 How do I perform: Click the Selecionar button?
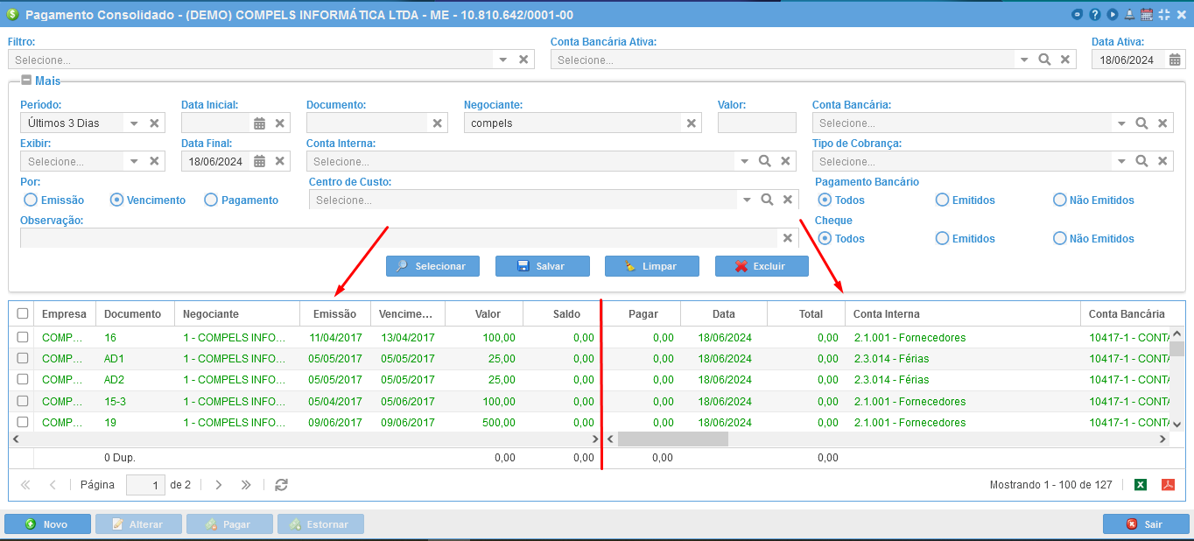coord(432,266)
